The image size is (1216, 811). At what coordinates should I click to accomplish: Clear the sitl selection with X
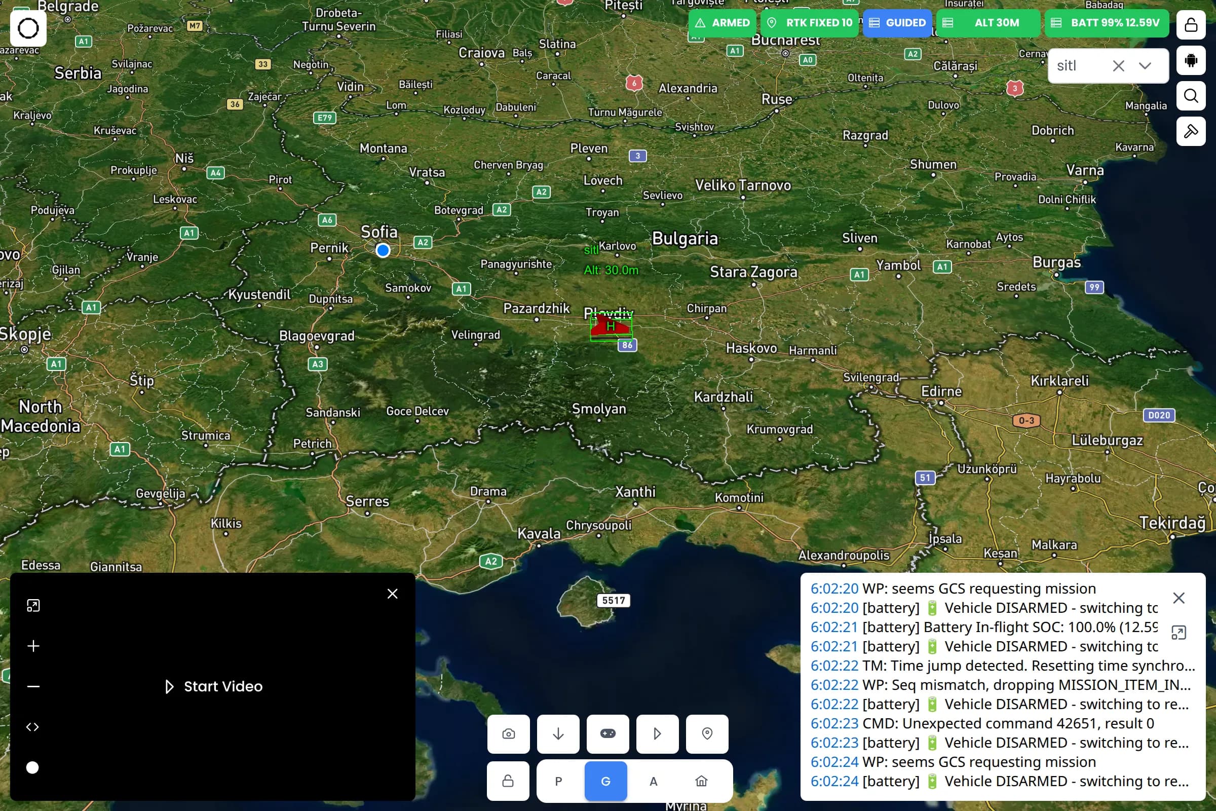[1118, 66]
